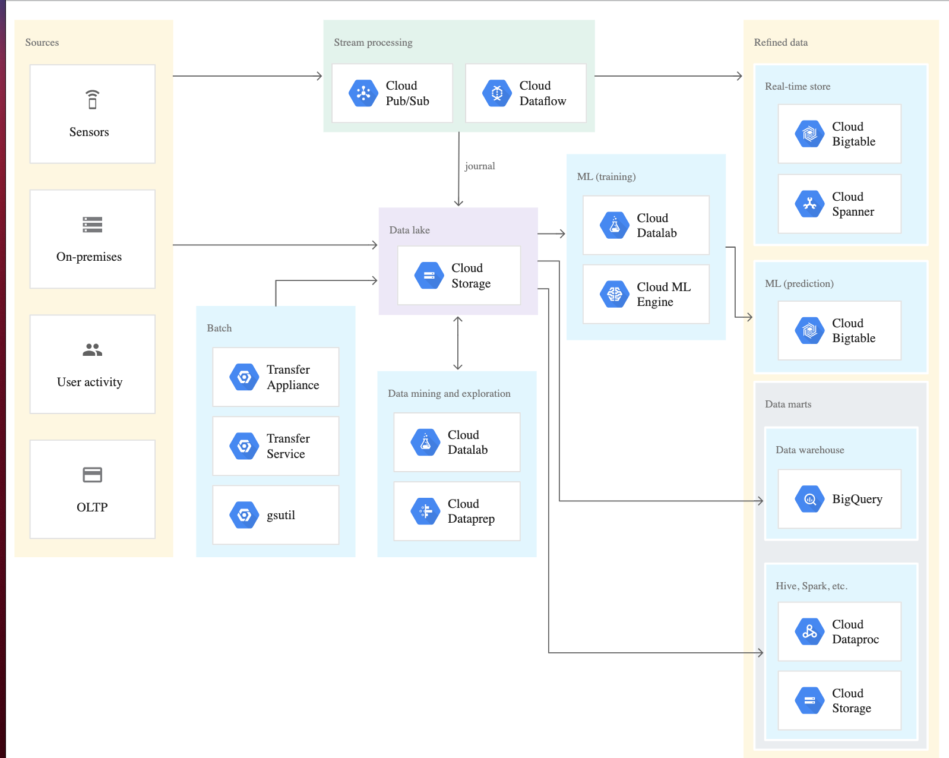
Task: Click the BigQuery magnifier icon
Action: coord(809,499)
